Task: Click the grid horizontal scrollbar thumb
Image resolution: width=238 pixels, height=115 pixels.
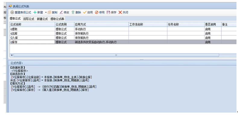Action: 116,55
